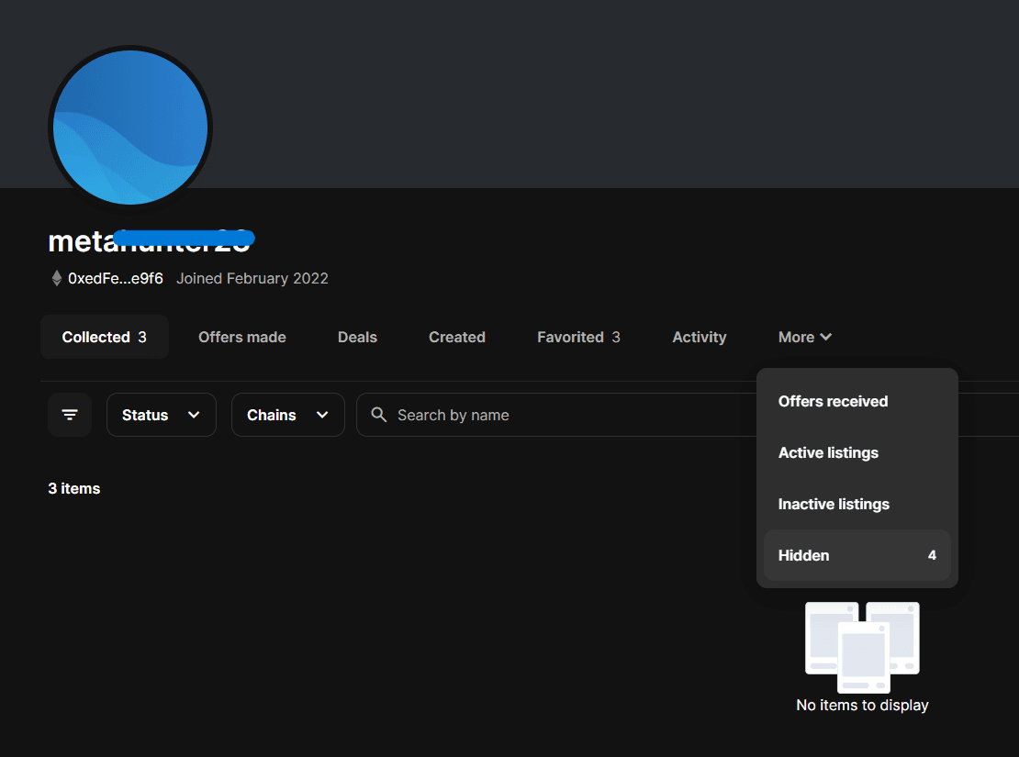The height and width of the screenshot is (757, 1019).
Task: Click the filter toggle icon button
Action: click(x=70, y=415)
